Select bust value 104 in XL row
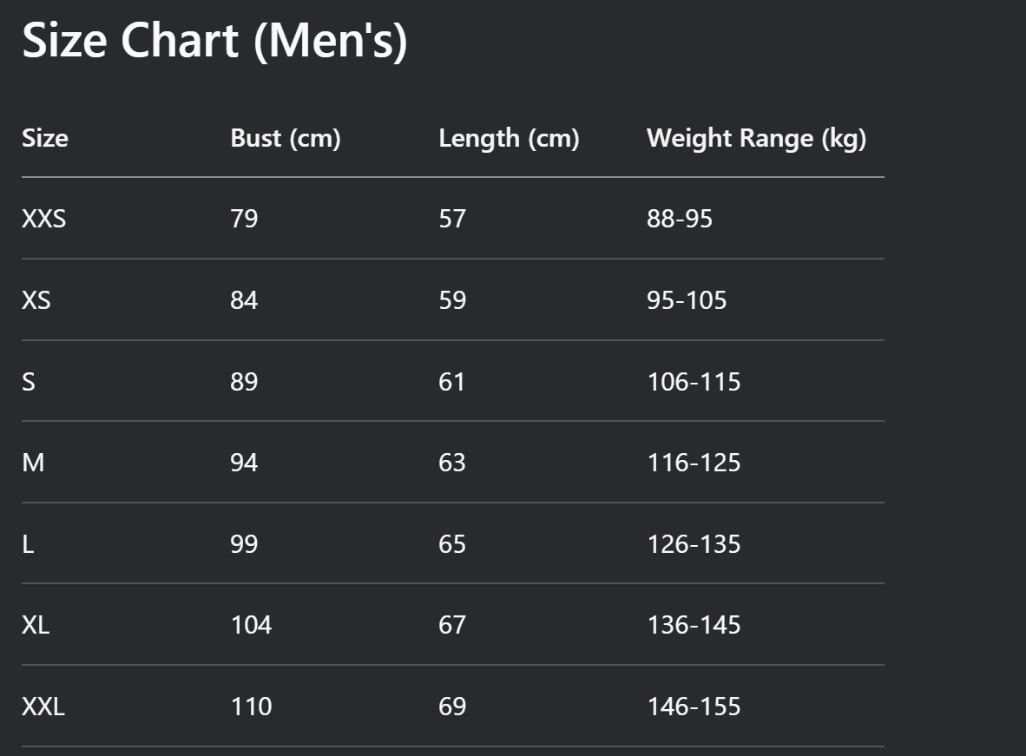The height and width of the screenshot is (756, 1026). coord(251,625)
